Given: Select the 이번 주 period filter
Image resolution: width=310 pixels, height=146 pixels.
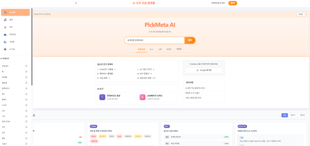Looking at the screenshot, I should tap(293, 115).
